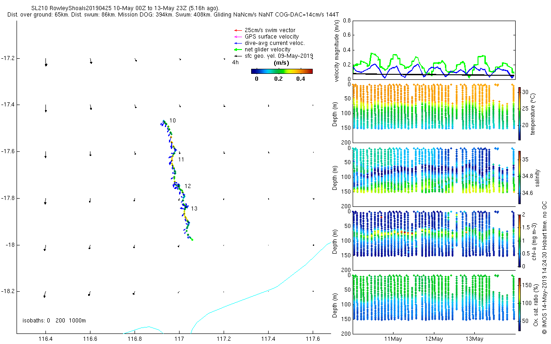
Task: Click the black sfc geo. vel. arrow
Action: 237,56
